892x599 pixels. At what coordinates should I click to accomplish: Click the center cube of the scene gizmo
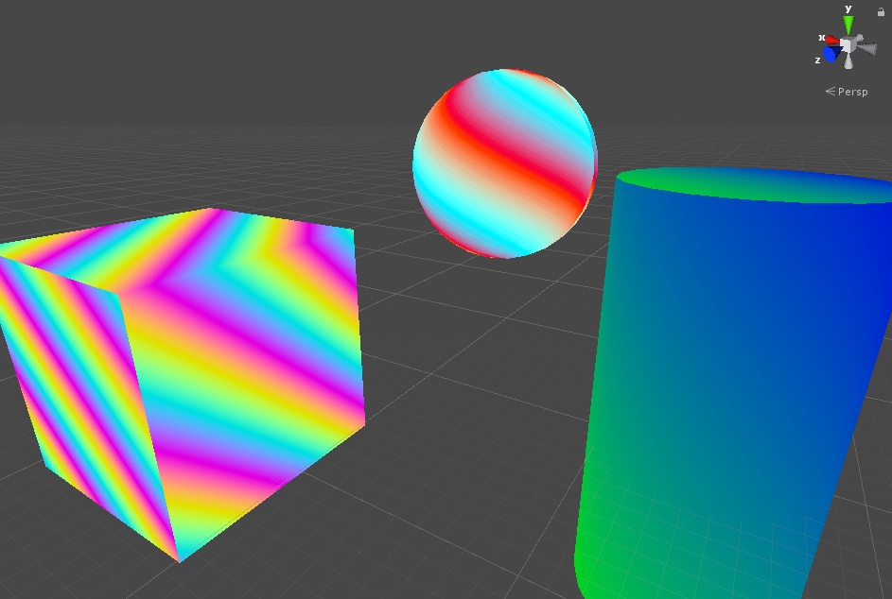[848, 45]
